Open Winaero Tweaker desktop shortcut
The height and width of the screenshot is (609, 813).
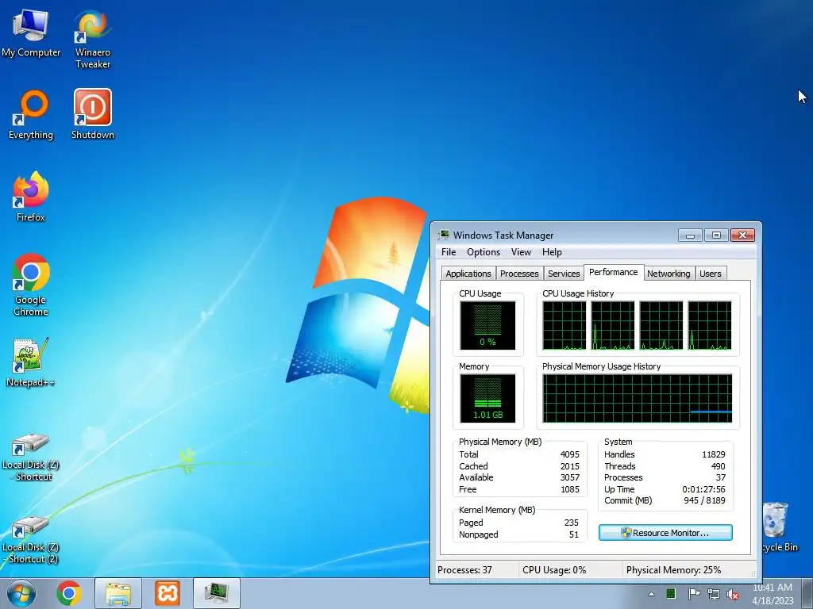92,38
